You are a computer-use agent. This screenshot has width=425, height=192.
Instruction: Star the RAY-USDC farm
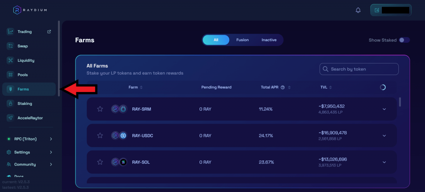pyautogui.click(x=100, y=136)
